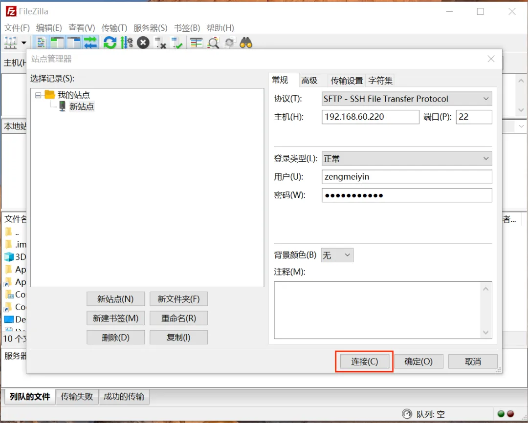Switch to the 传输设置 tab

tap(347, 81)
